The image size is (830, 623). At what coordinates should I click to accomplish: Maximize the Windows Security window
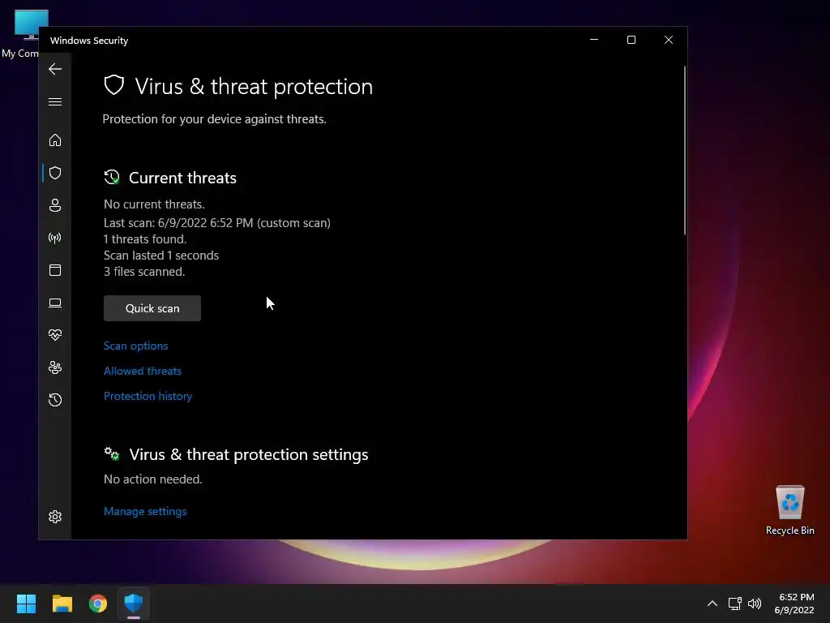click(631, 40)
